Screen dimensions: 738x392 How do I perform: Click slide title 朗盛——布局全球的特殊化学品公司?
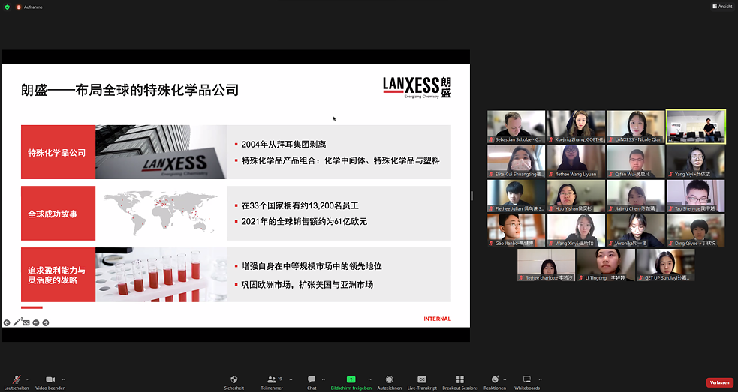pyautogui.click(x=130, y=90)
